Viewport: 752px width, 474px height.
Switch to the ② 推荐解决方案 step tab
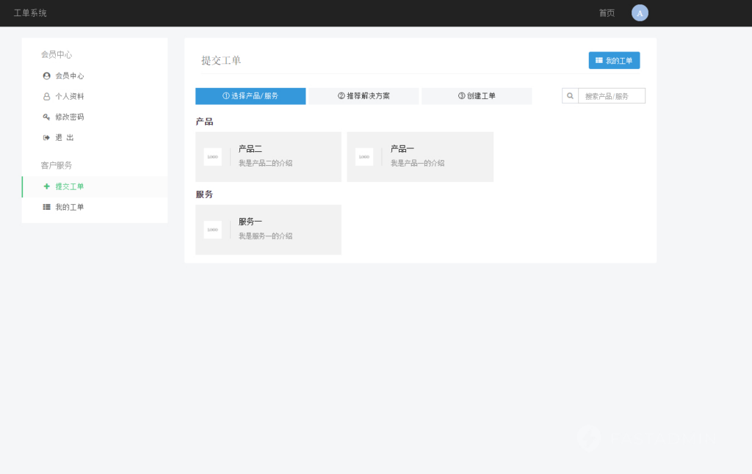click(x=364, y=96)
